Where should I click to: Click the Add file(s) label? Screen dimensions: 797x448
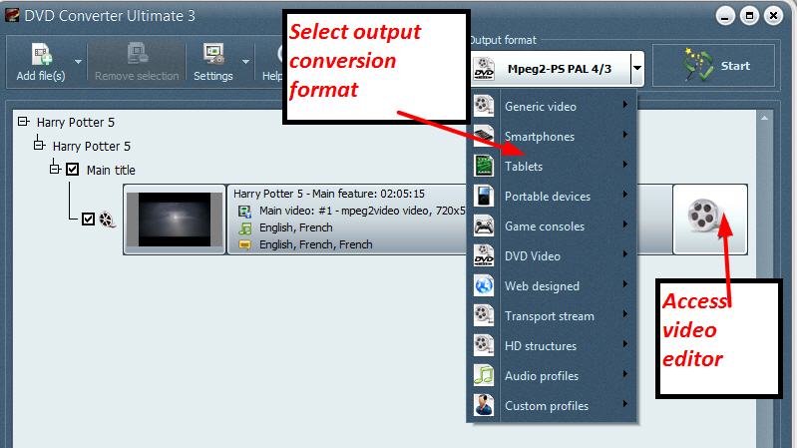coord(41,76)
